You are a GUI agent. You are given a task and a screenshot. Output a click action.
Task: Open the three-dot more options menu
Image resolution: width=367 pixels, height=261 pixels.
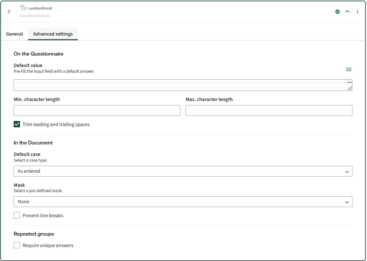click(x=357, y=12)
